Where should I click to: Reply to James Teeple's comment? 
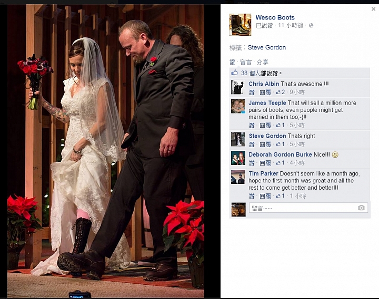[x=265, y=125]
